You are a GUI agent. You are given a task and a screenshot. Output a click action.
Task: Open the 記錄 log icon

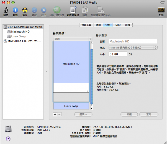(161, 11)
